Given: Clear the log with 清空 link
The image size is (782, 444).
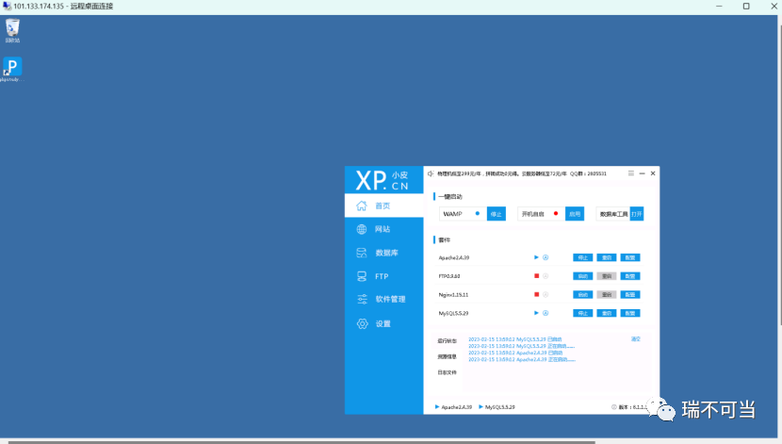Looking at the screenshot, I should click(x=635, y=338).
